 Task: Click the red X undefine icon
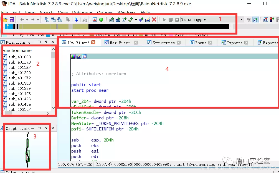[x=154, y=20]
